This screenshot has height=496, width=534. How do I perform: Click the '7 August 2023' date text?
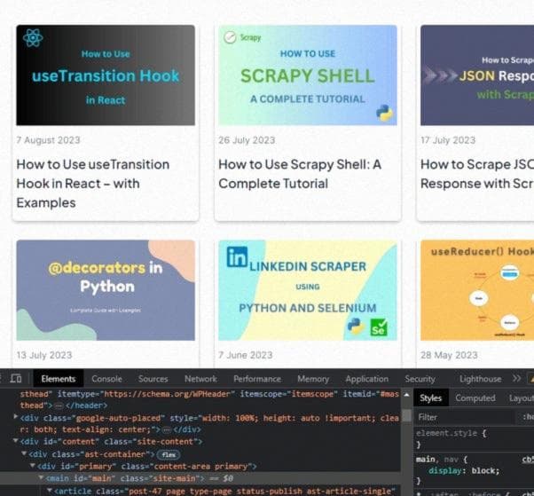(48, 140)
